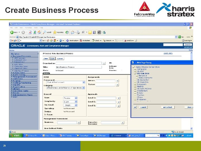
Task: Open the Component dropdown showing Control Environment
Action: point(84,82)
